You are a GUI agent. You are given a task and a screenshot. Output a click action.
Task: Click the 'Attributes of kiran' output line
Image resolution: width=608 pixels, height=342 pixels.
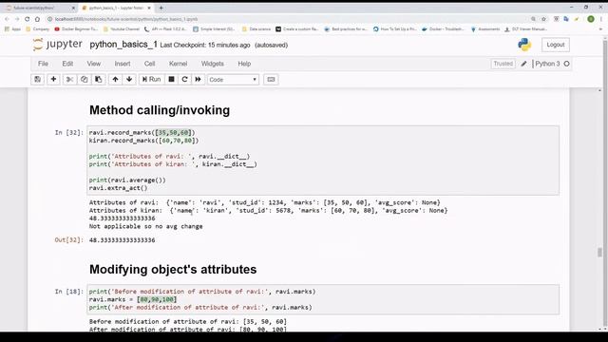268,211
